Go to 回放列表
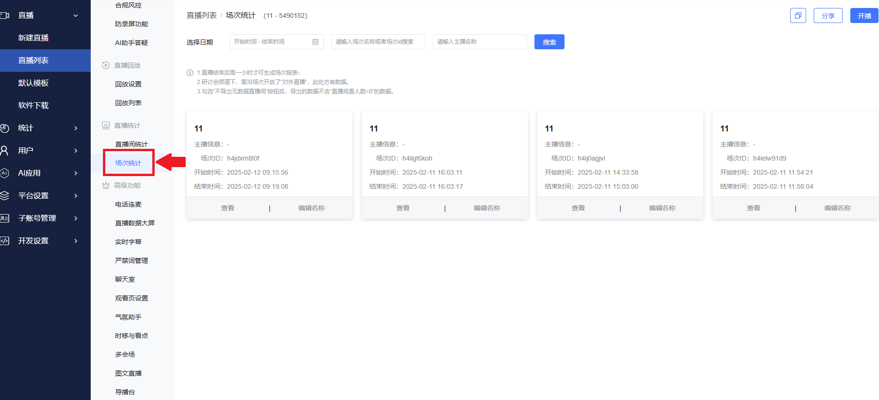879x400 pixels. [x=128, y=103]
